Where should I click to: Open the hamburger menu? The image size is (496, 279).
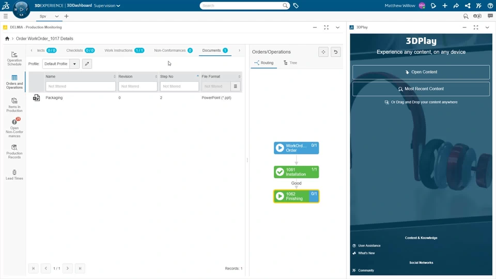6,16
